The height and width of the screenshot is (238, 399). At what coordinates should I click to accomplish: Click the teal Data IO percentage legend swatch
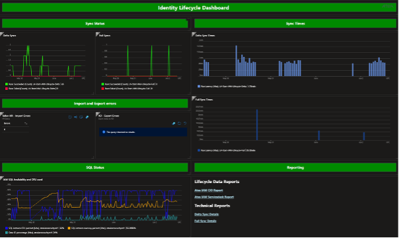tap(7, 233)
